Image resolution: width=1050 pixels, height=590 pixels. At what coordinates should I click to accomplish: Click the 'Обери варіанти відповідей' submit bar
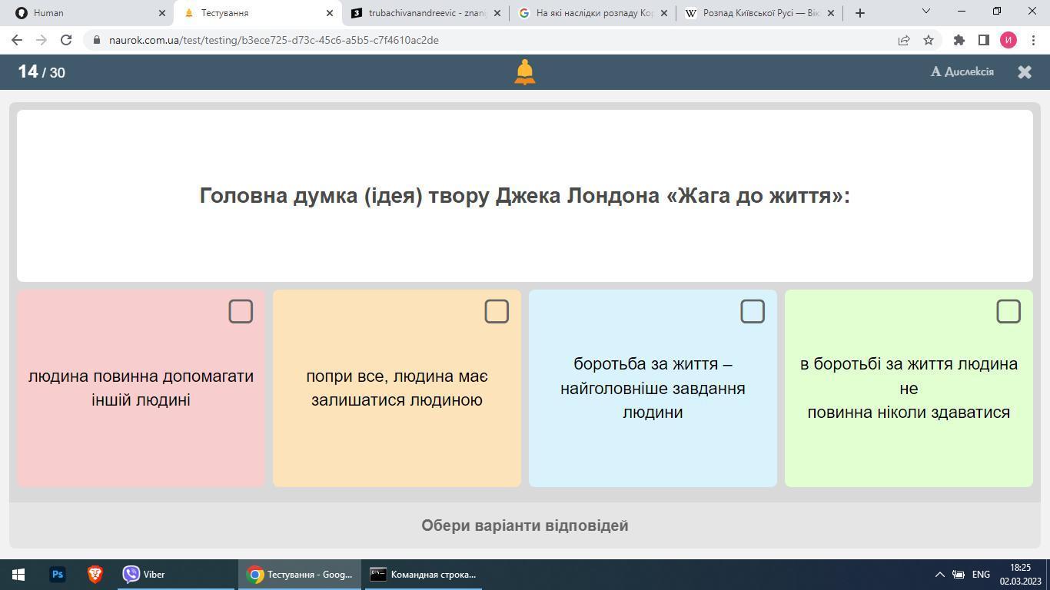tap(525, 525)
